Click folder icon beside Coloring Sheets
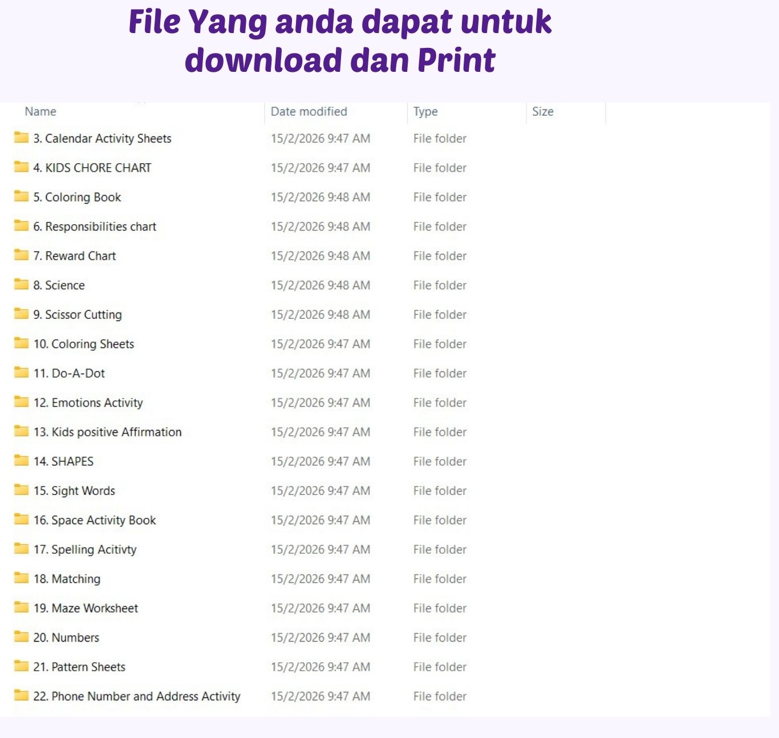 tap(21, 343)
